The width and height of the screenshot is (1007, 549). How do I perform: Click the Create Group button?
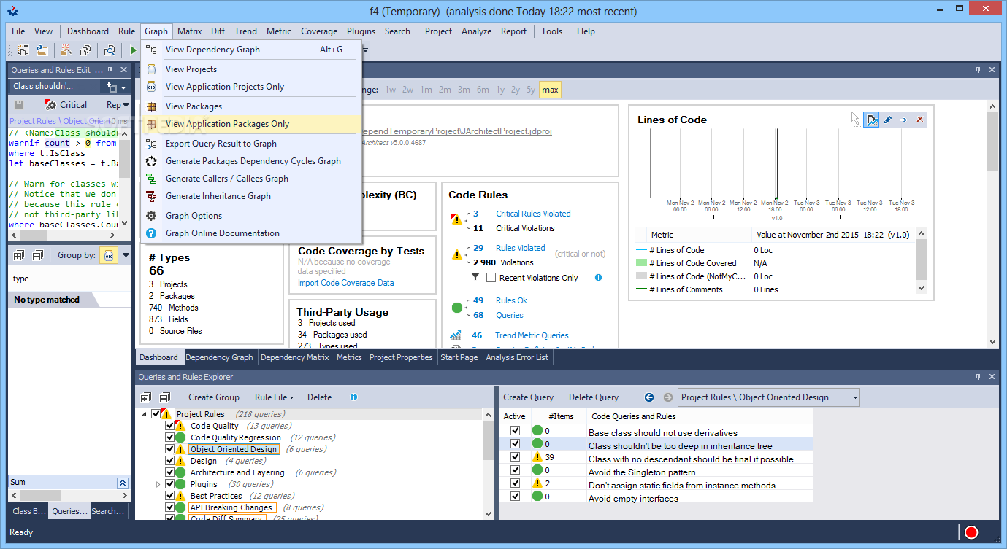coord(214,397)
